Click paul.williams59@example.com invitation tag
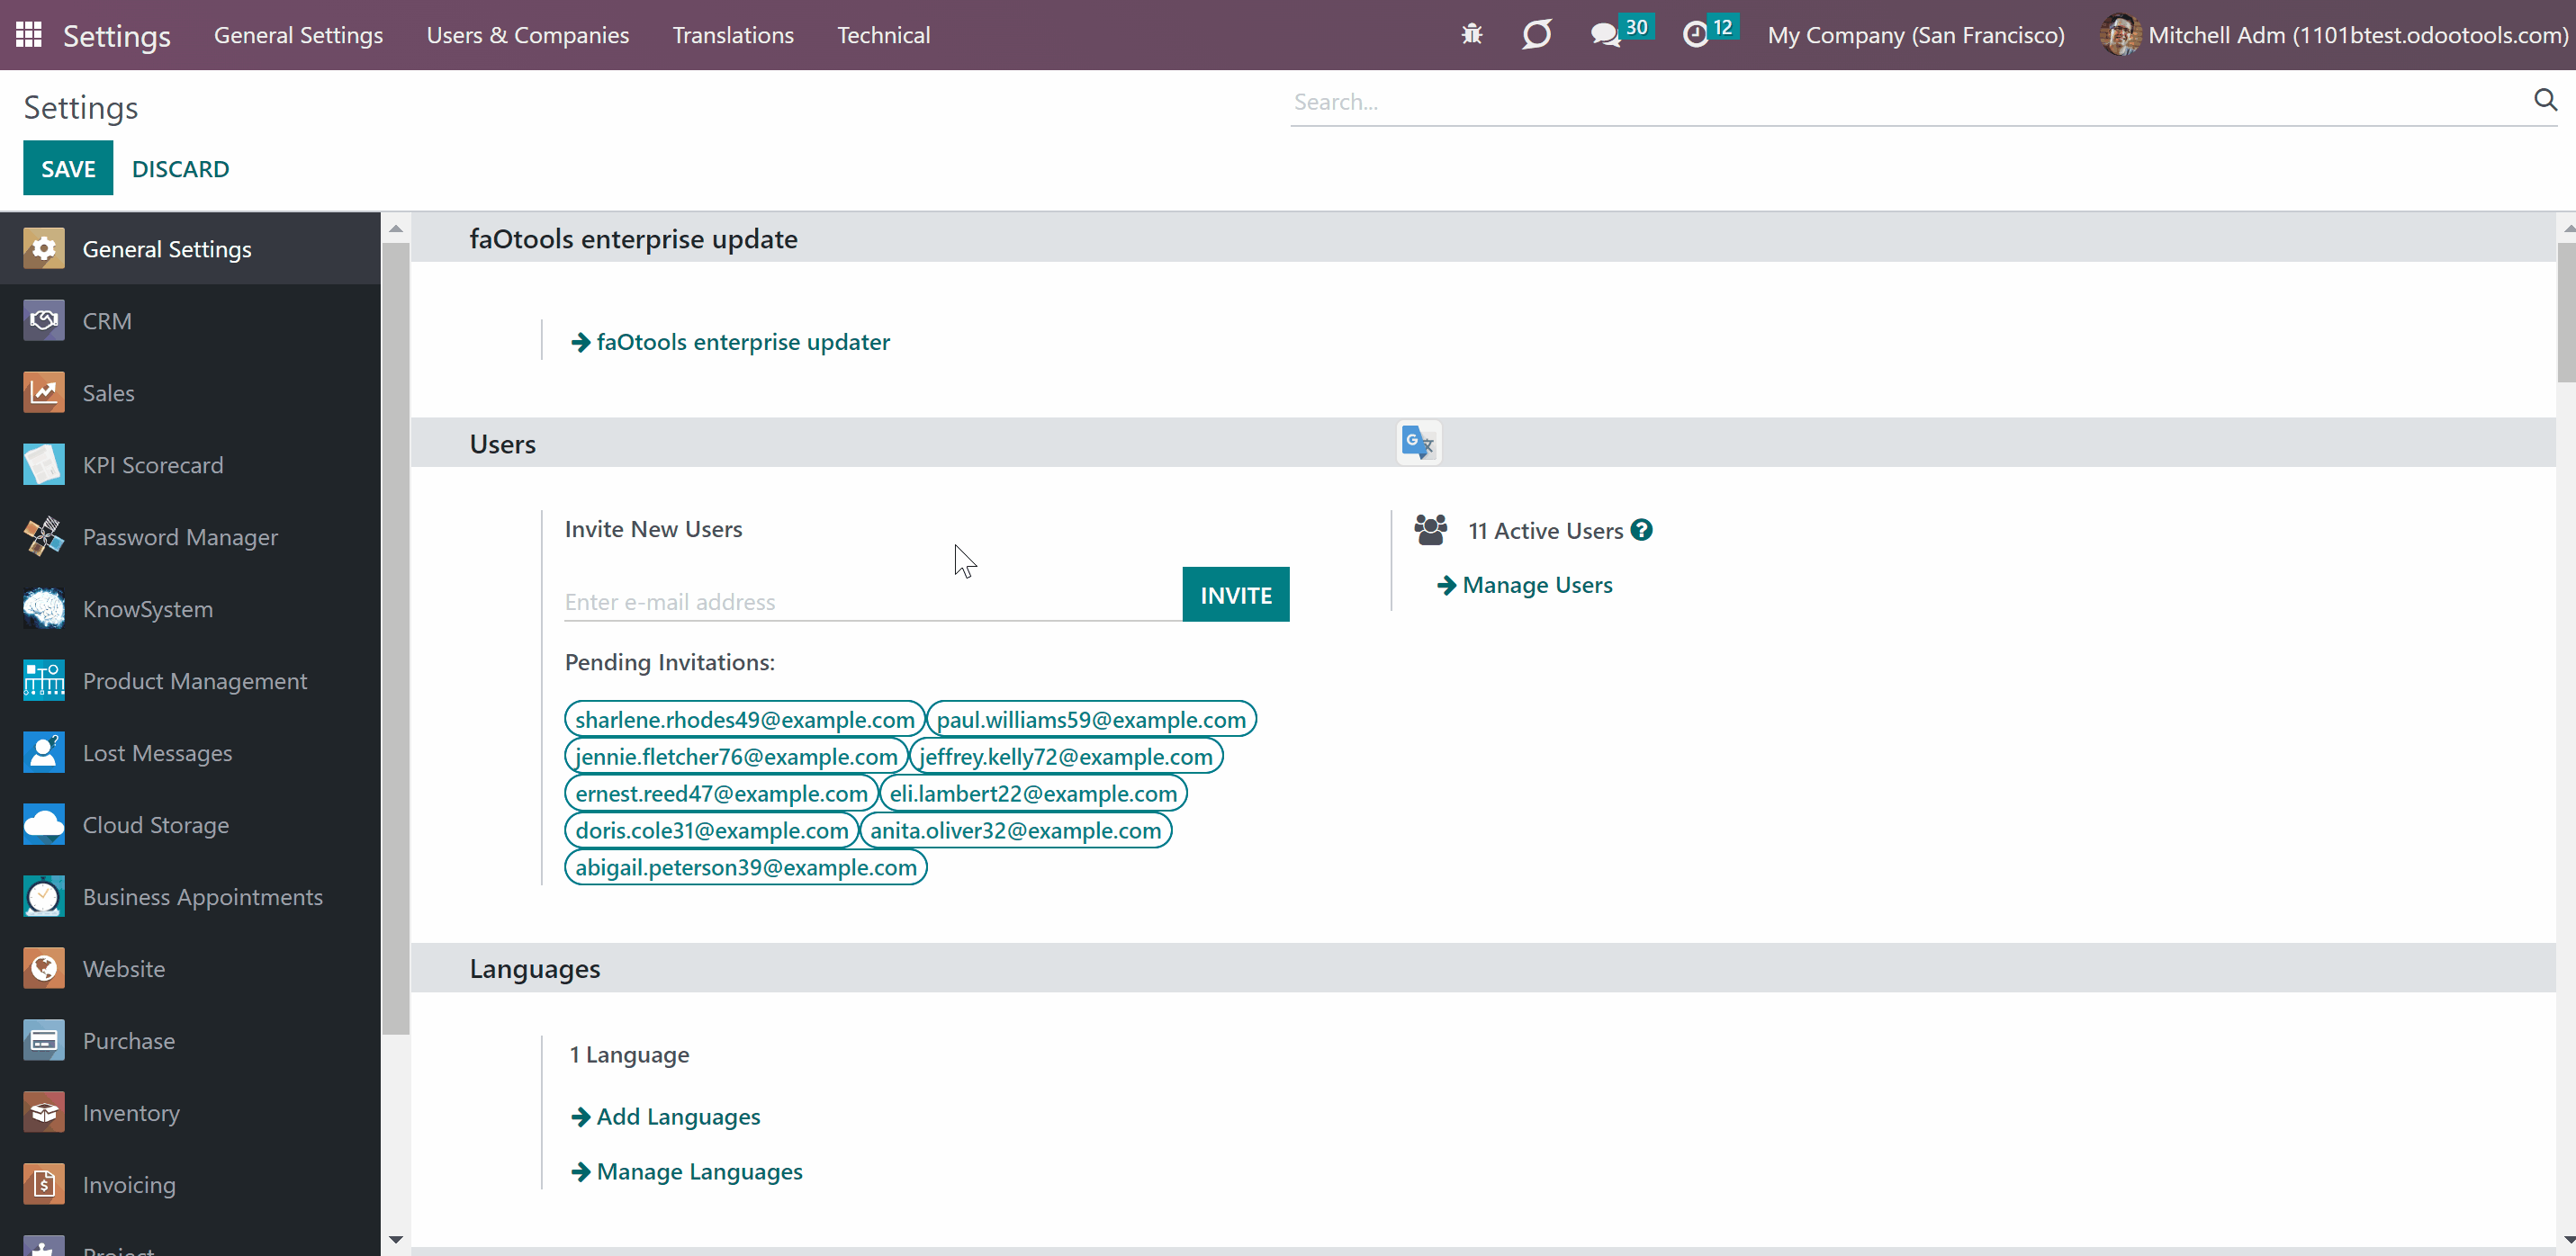This screenshot has width=2576, height=1256. (x=1091, y=719)
